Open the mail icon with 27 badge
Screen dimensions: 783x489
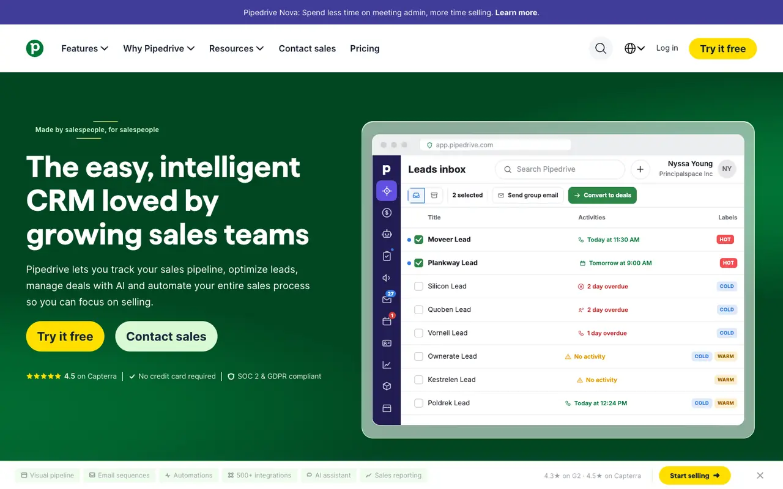tap(387, 299)
